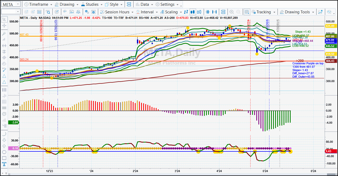
Task: Click the study settings gear-hash icon
Action: 87,12
